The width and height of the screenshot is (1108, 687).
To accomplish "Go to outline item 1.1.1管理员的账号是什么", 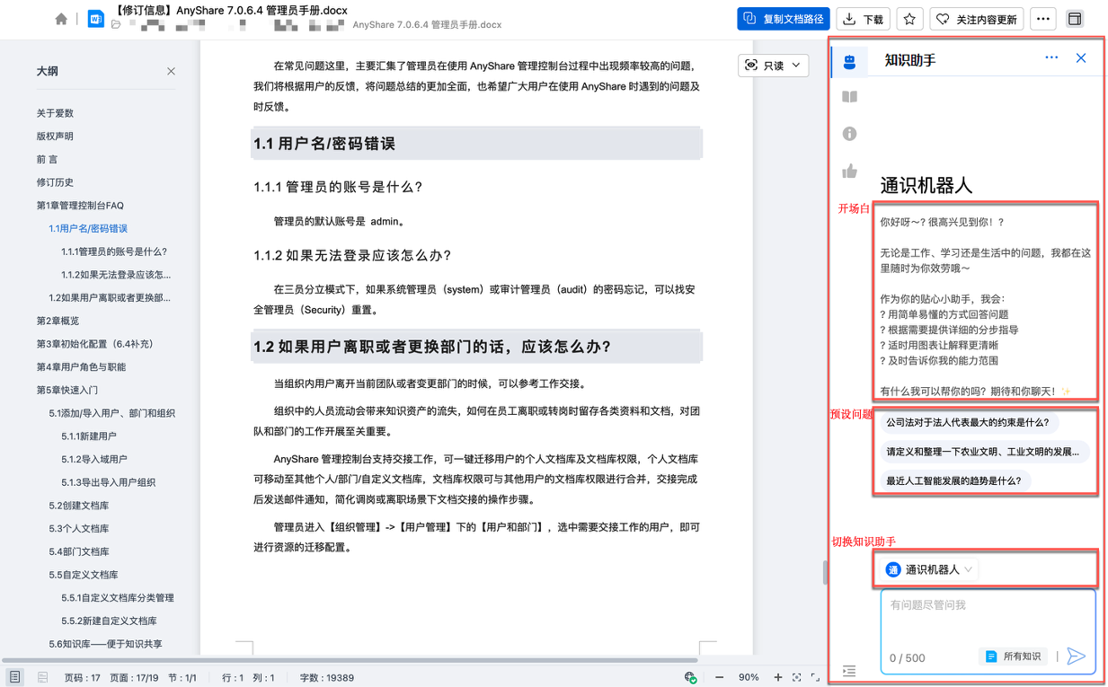I will 114,251.
